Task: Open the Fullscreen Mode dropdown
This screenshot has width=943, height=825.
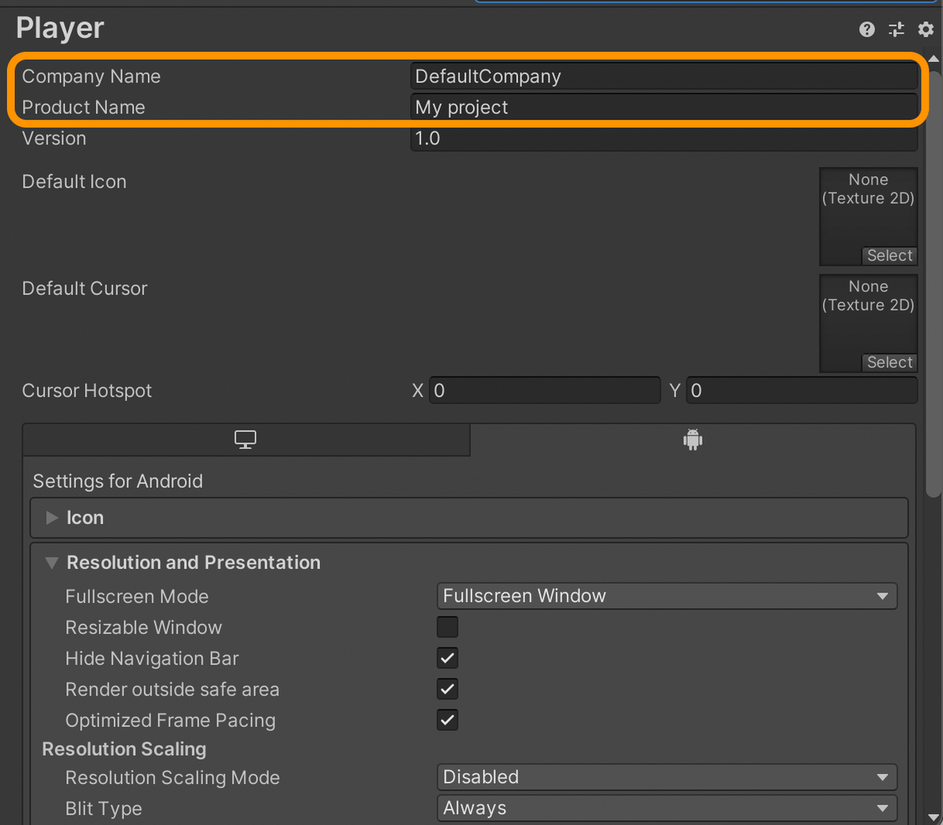Action: pos(666,596)
